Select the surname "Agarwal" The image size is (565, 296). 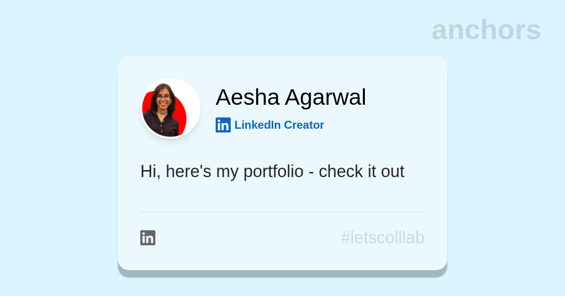(x=325, y=97)
